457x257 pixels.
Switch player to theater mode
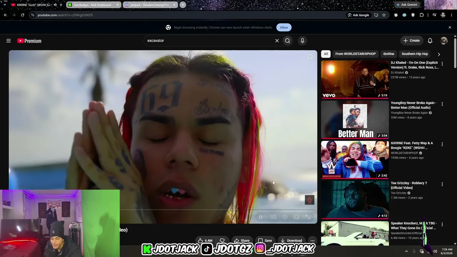coord(296,217)
